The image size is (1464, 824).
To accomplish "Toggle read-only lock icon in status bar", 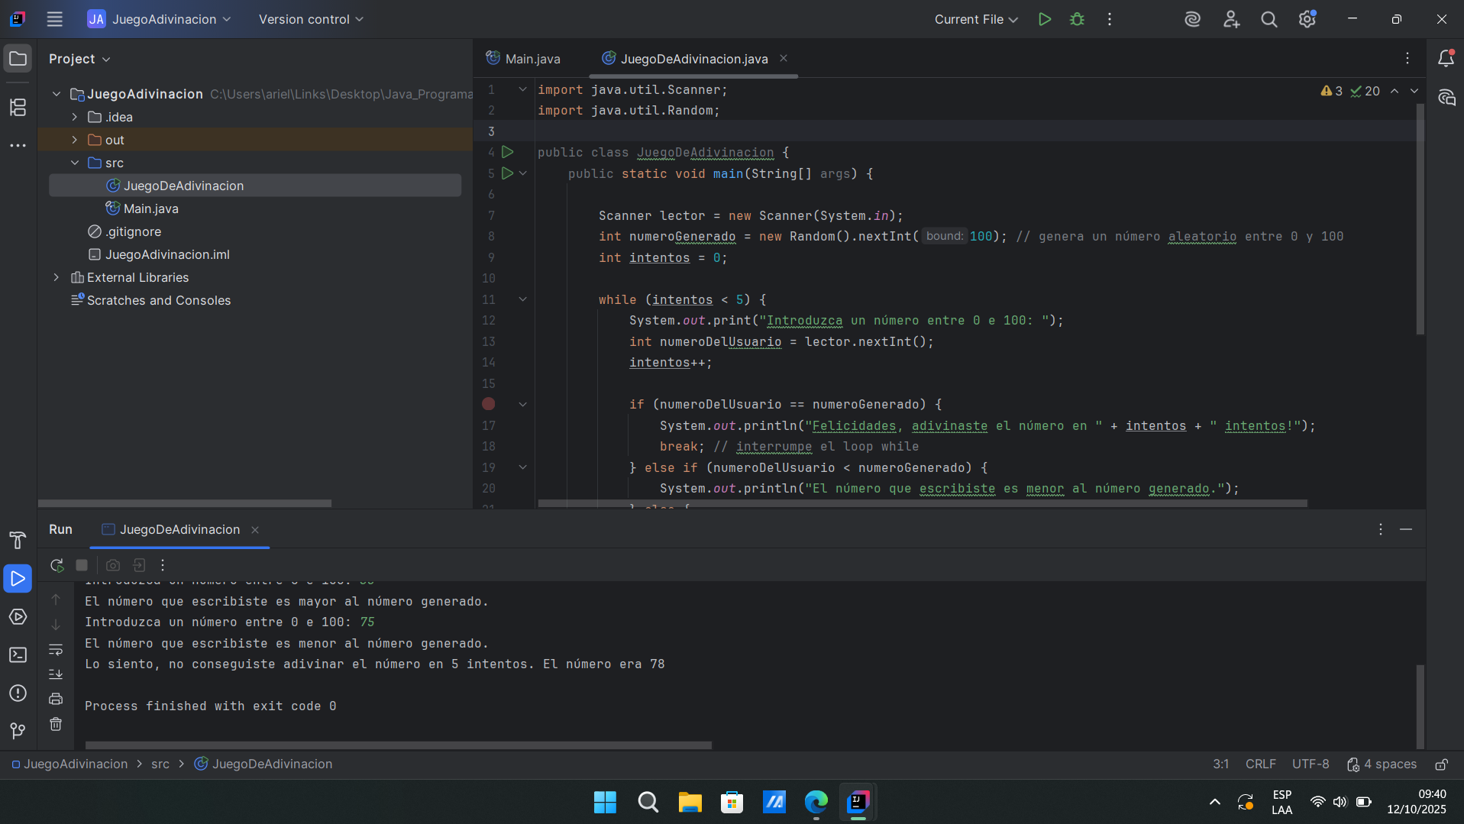I will pos(1441,764).
